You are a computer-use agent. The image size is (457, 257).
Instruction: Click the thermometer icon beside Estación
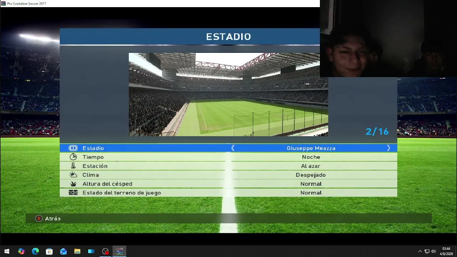tap(73, 166)
